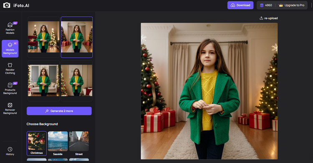Screen dimensions: 313x163
Task: Select the first generated result with sofa and trees
Action: [44, 37]
